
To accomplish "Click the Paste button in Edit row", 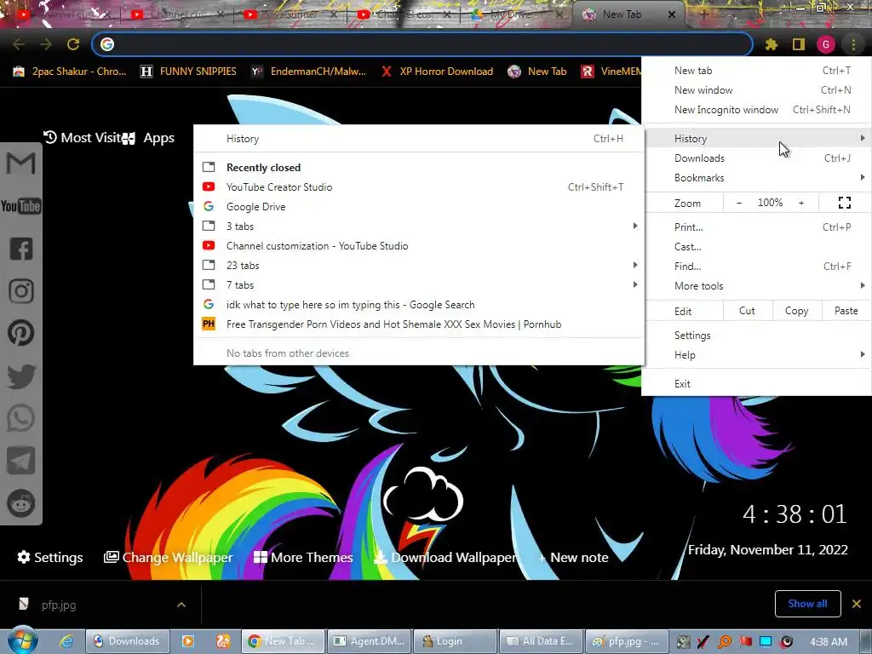I will (846, 311).
